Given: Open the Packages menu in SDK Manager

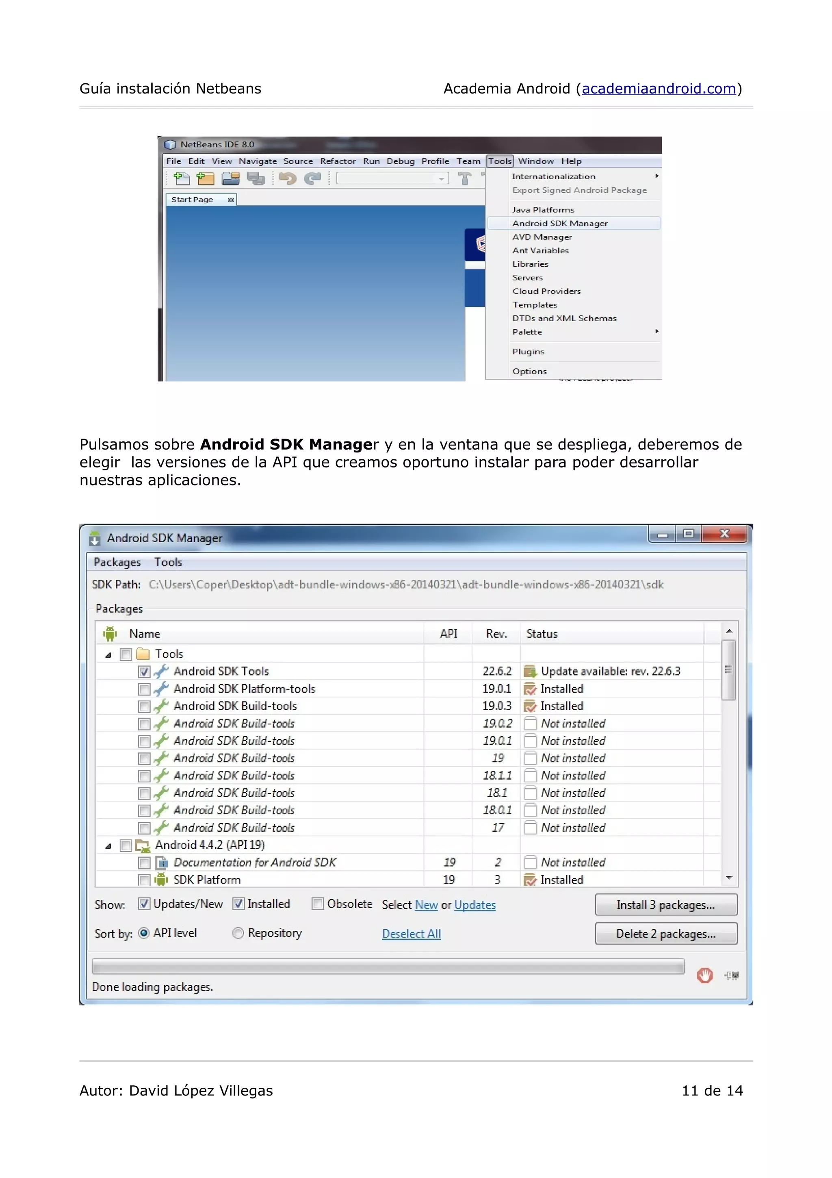Looking at the screenshot, I should pos(117,562).
